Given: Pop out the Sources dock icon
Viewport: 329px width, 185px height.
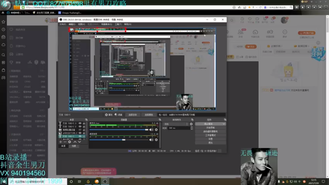Looking at the screenshot, I should tap(86, 120).
